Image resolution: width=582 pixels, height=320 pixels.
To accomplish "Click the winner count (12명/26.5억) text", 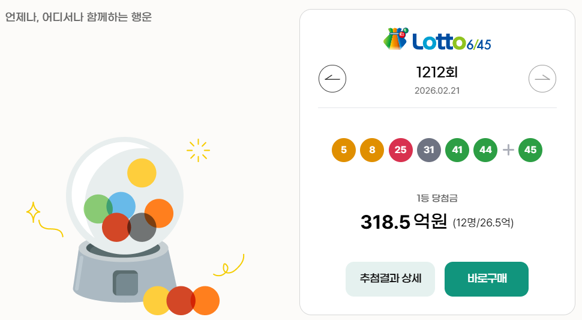I will [x=483, y=223].
